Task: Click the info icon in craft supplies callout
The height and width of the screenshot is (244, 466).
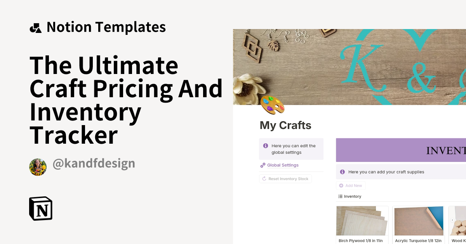Action: [342, 172]
